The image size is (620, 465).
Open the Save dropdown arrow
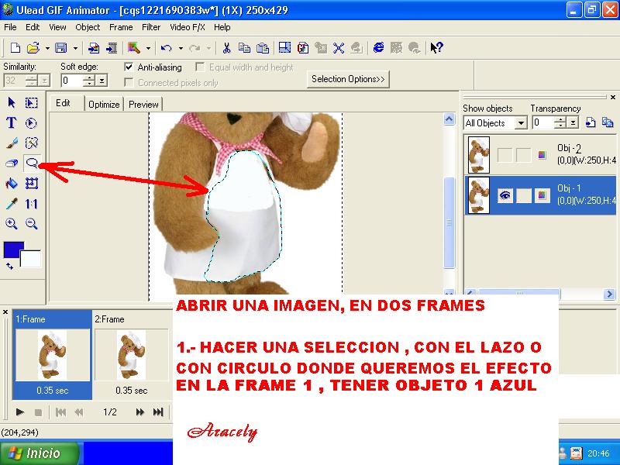75,48
